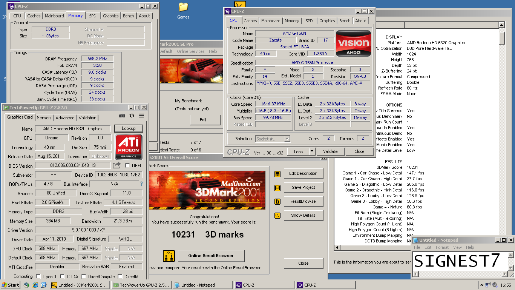Image resolution: width=515 pixels, height=290 pixels.
Task: Click the Lookup button in GPU-Z
Action: coord(129,129)
